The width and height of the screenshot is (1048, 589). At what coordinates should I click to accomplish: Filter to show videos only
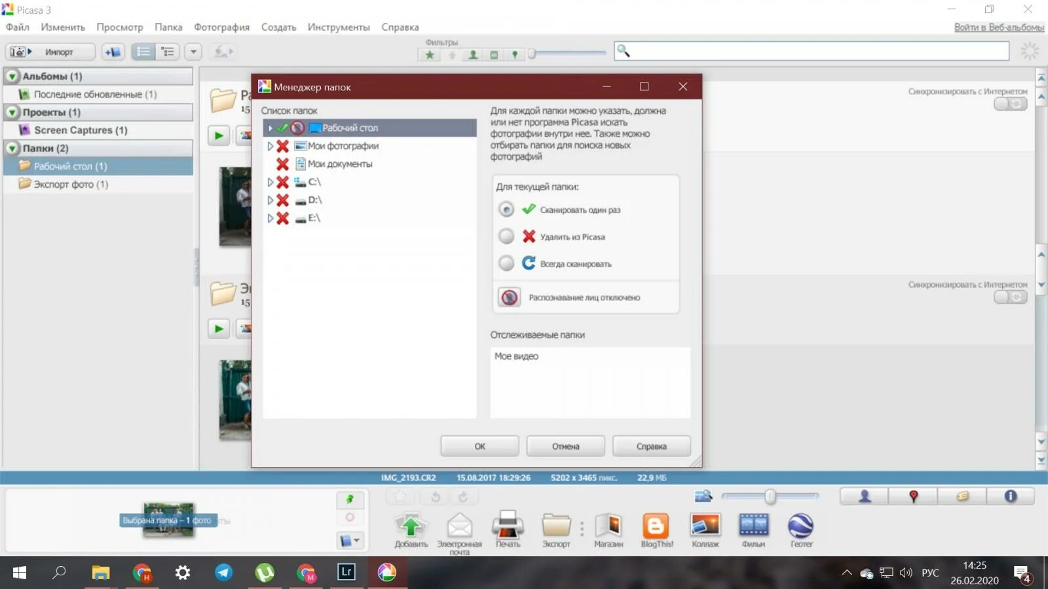[494, 55]
